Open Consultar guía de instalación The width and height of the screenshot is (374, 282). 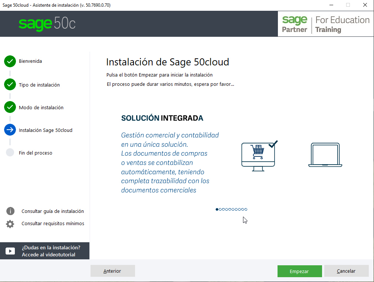53,211
